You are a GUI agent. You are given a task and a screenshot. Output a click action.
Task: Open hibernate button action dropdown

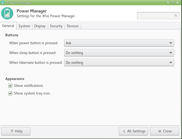[119, 62]
